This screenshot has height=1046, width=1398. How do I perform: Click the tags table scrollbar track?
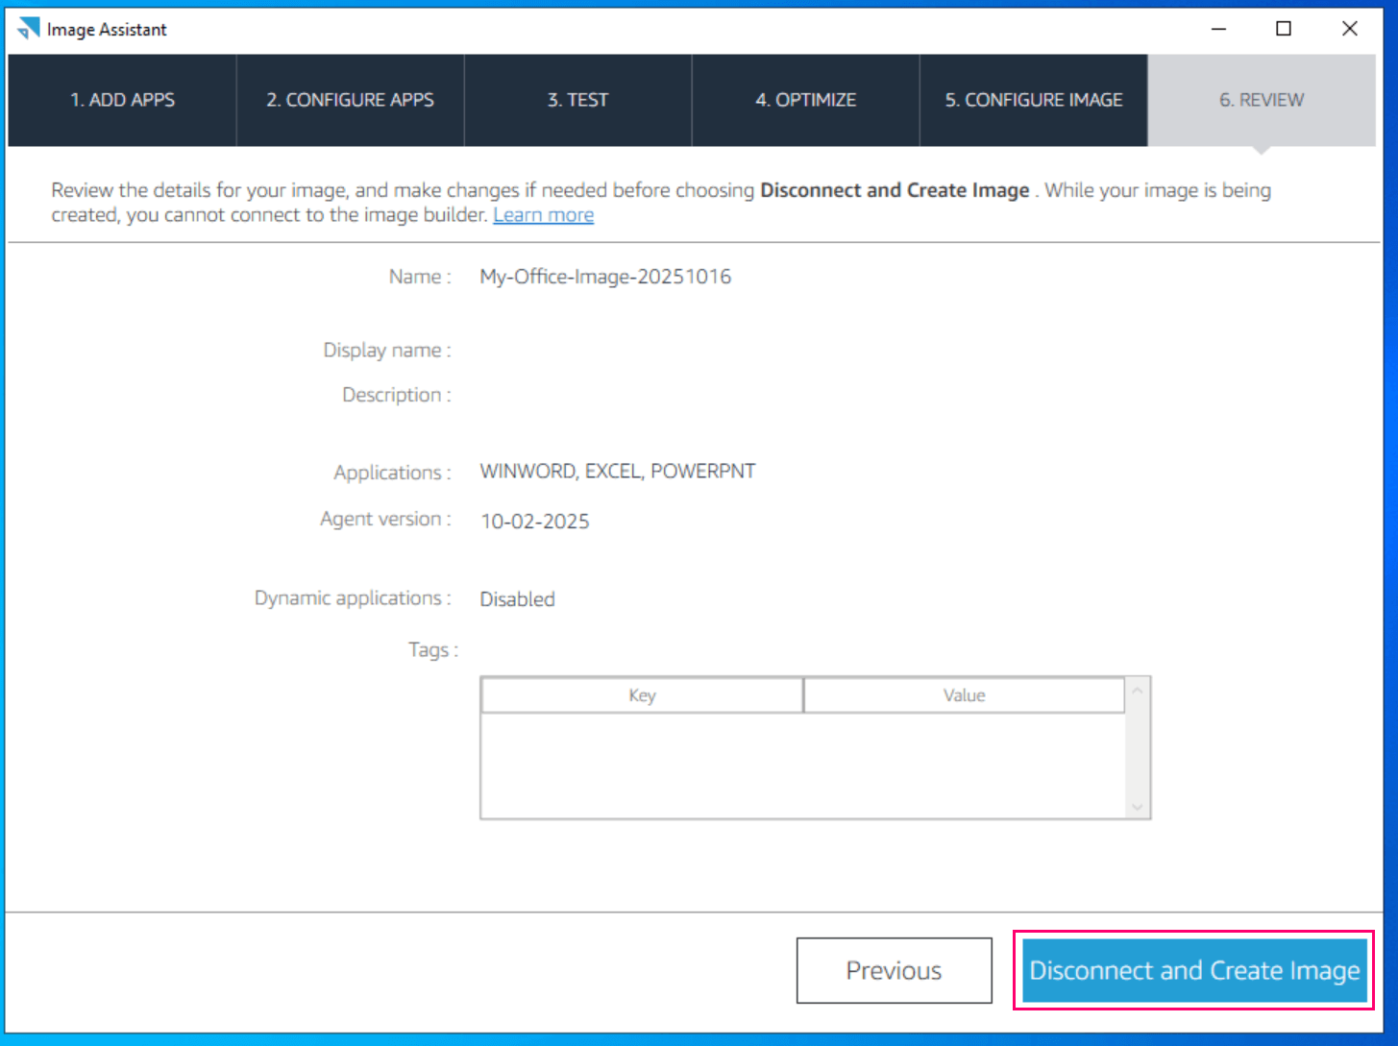pyautogui.click(x=1137, y=749)
